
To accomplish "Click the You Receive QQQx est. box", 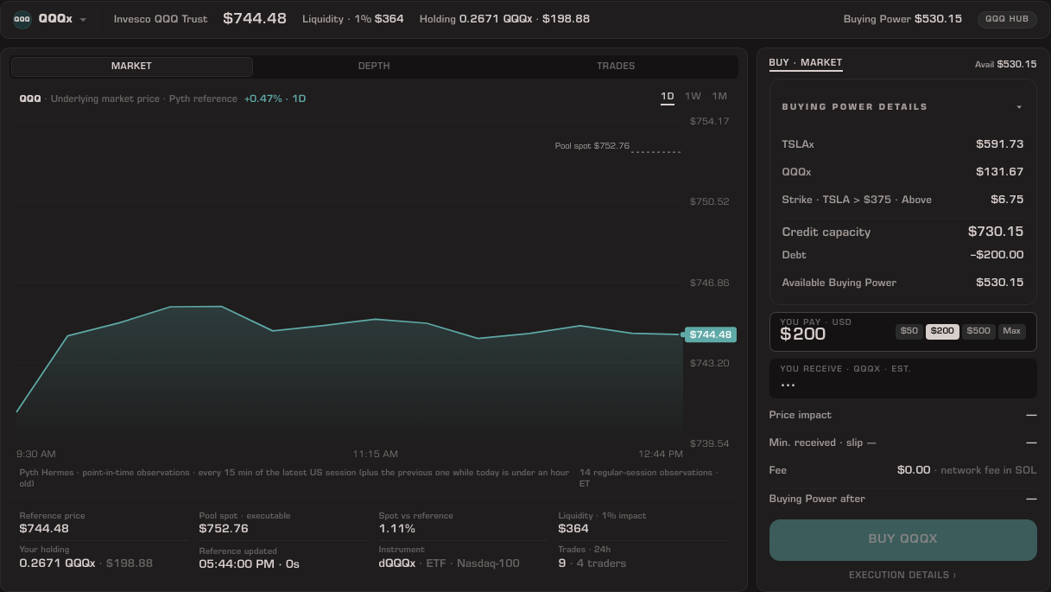I will pos(902,379).
